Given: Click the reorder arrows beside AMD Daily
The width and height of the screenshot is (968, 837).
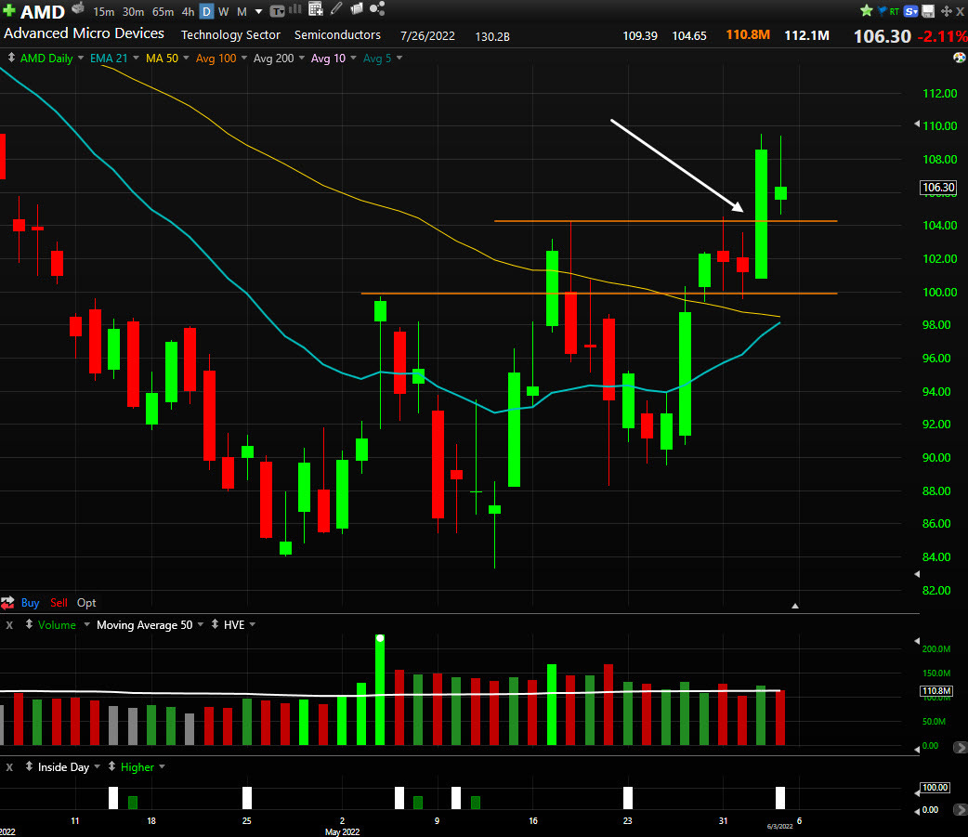Looking at the screenshot, I should pyautogui.click(x=11, y=58).
